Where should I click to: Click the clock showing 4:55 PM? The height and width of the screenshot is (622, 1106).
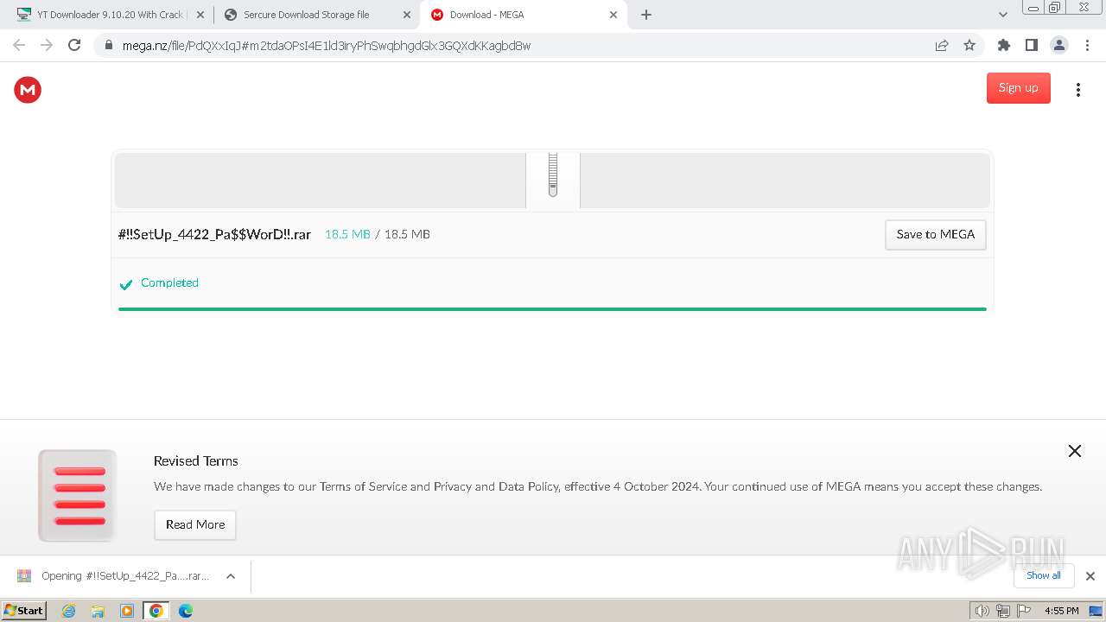[x=1061, y=611]
